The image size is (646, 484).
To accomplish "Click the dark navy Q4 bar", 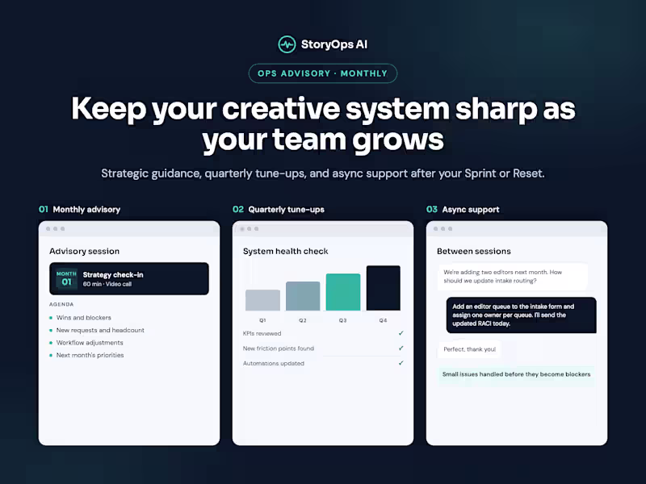I will point(383,288).
